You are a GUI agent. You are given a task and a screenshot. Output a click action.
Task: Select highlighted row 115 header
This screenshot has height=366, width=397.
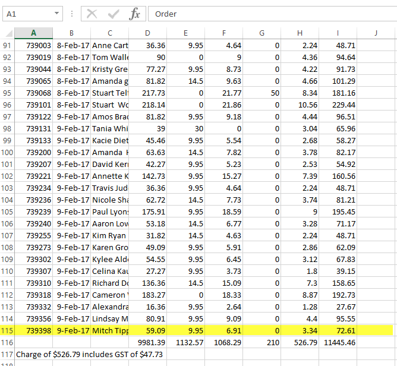click(7, 330)
